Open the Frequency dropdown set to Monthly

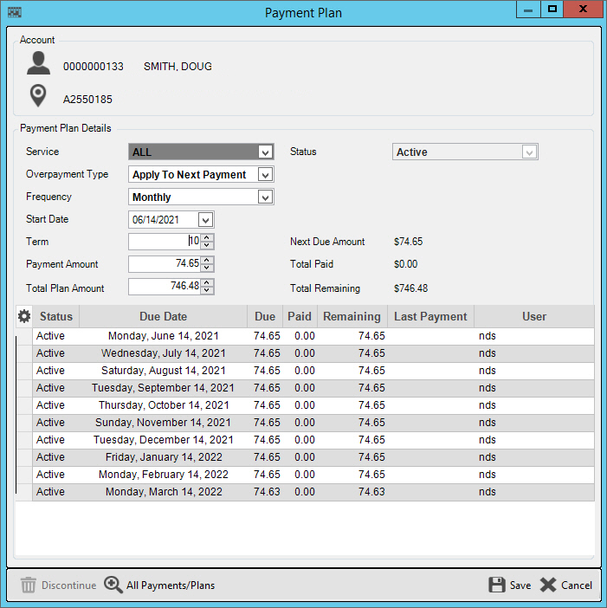tap(265, 197)
